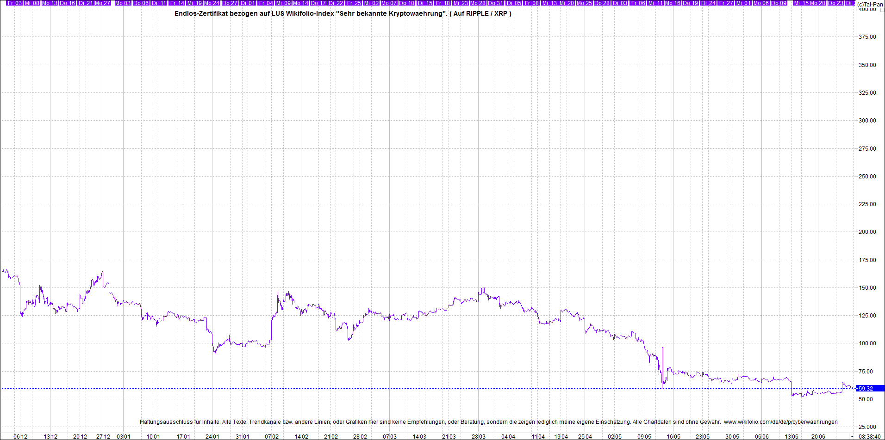Click the 225.00 price axis label
Viewport: 885px width, 440px height.
(867, 204)
